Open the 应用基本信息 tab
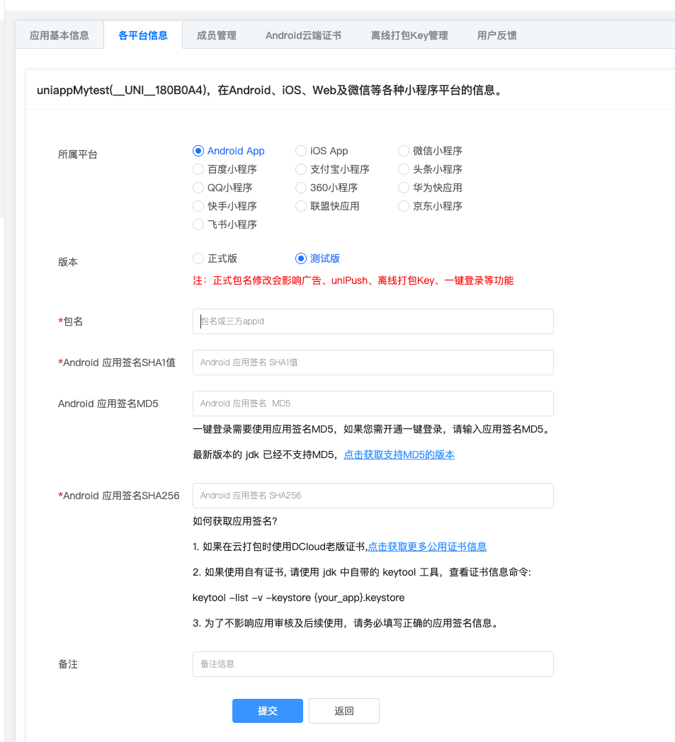This screenshot has height=742, width=675. coord(59,34)
